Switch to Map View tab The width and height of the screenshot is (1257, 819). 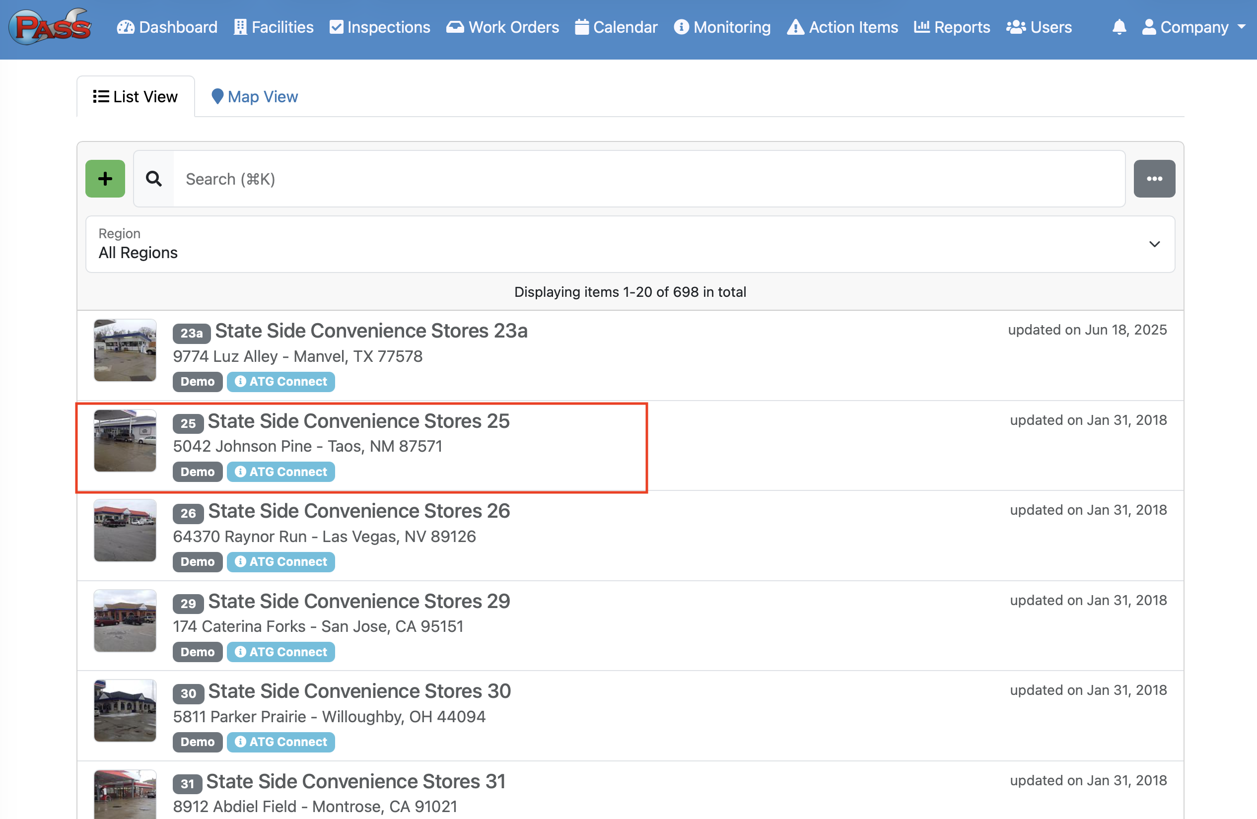255,97
